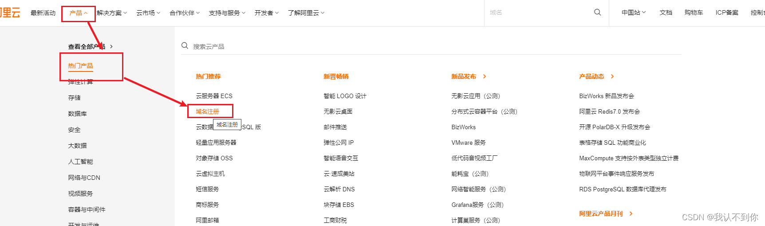Open 开源 PolarDB-X 升级发布会
This screenshot has height=226, width=765.
pyautogui.click(x=615, y=127)
